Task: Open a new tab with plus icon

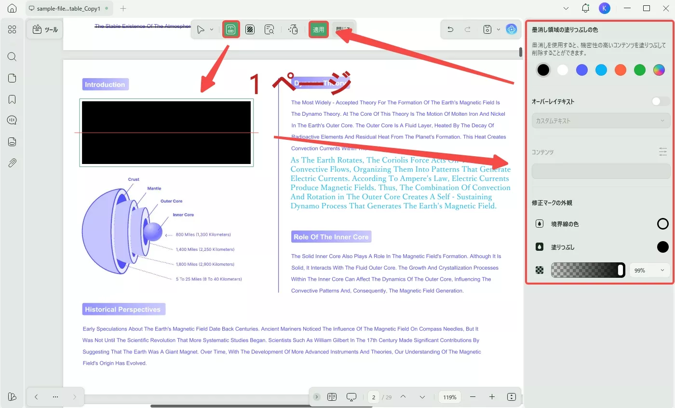Action: (123, 8)
